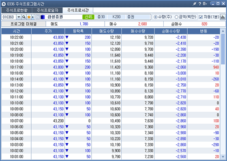Open the window options menu icon

coord(205,4)
